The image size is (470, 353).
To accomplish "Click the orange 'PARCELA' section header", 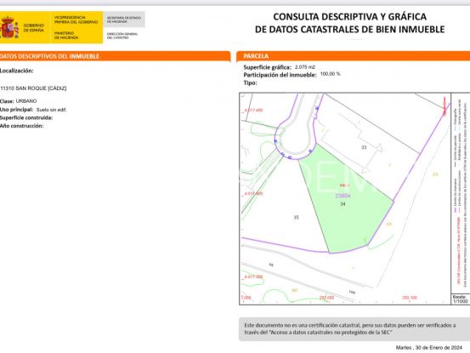I will click(x=353, y=56).
